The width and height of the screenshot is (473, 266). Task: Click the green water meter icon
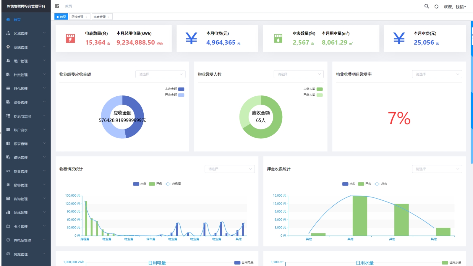click(x=278, y=38)
